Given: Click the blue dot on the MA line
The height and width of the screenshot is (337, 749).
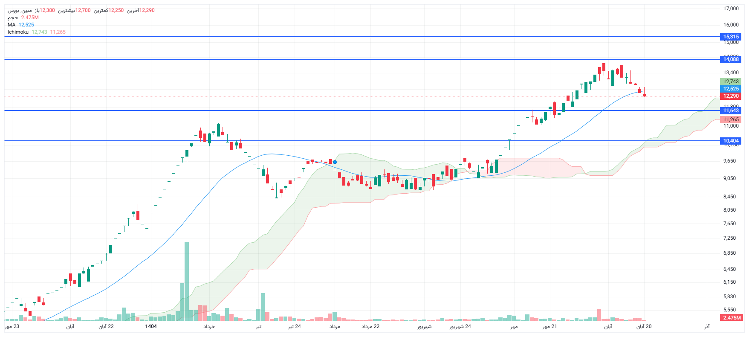Looking at the screenshot, I should tap(335, 162).
